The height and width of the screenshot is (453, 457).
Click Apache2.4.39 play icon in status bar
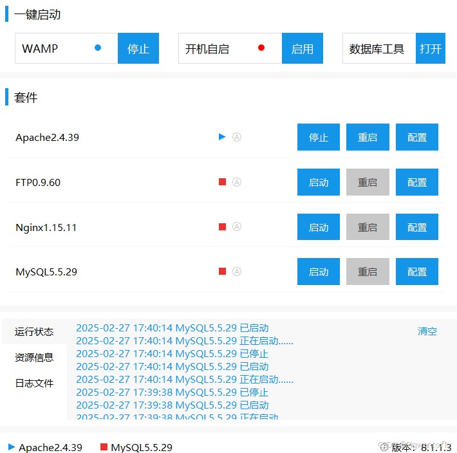click(12, 447)
